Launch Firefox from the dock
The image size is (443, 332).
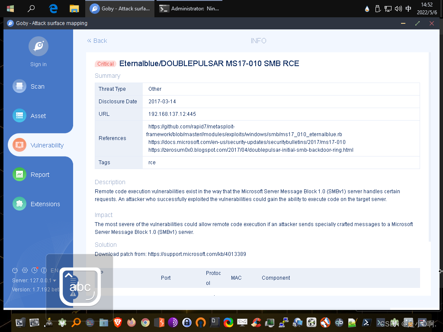(x=132, y=322)
